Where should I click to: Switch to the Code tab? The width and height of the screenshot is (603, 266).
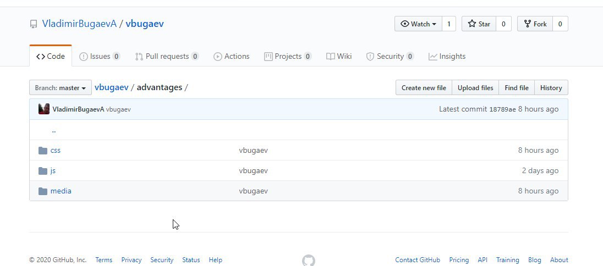[51, 56]
